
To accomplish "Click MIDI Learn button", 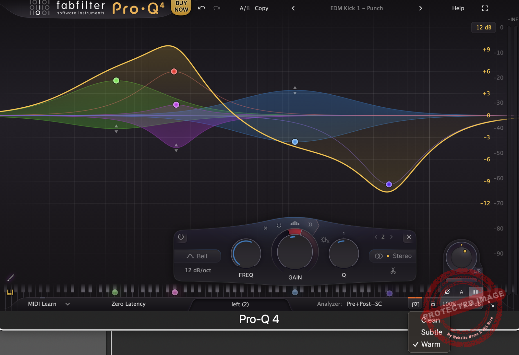I will pos(42,304).
